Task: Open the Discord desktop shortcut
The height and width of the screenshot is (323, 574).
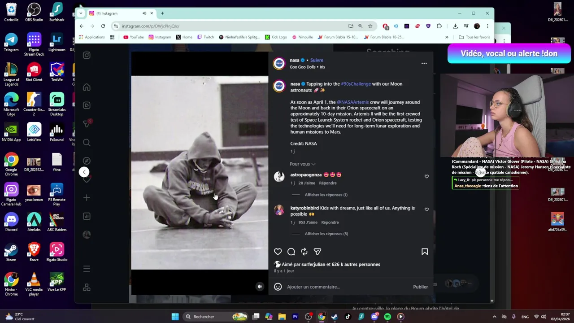Action: click(11, 223)
